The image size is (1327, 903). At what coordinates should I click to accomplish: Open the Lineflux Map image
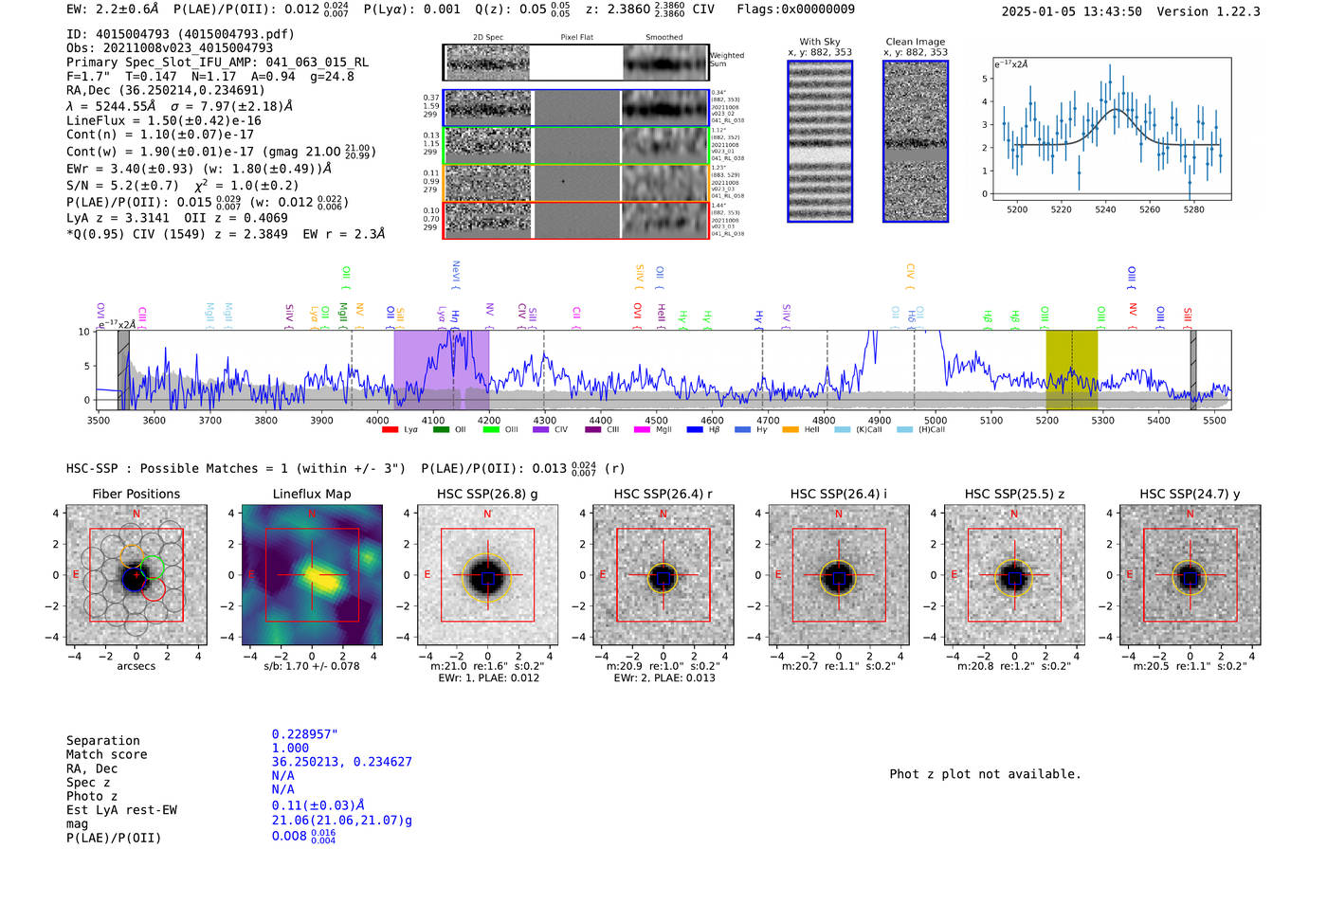[x=312, y=575]
